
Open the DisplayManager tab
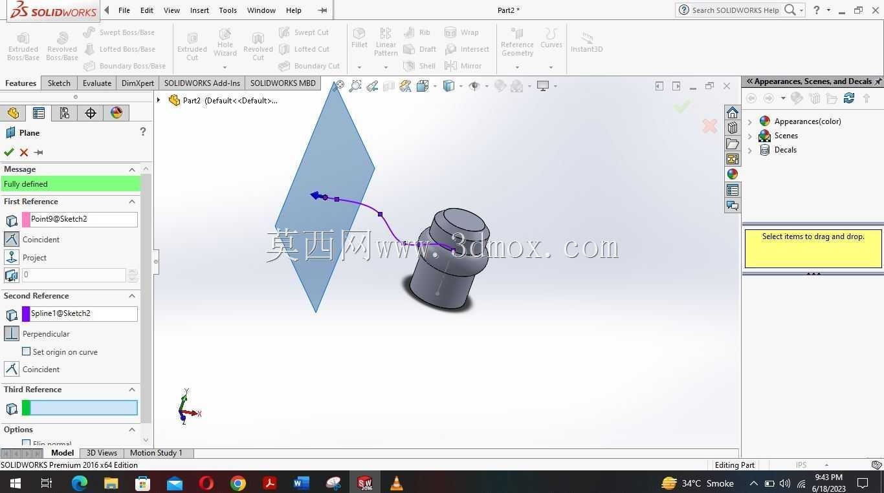click(x=116, y=113)
